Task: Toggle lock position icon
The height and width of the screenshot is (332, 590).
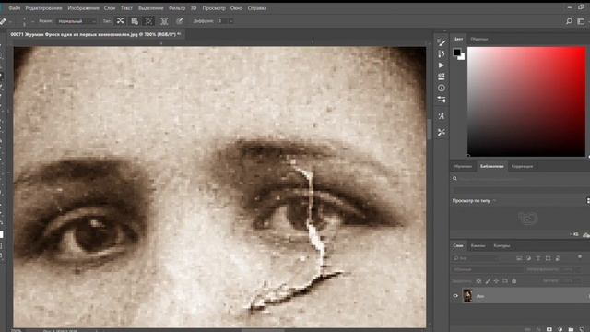Action: coord(496,280)
